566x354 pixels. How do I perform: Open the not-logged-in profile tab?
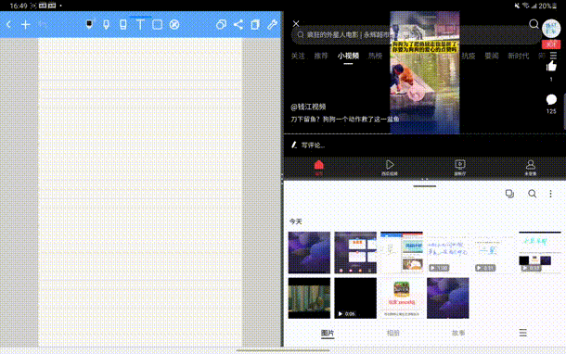tap(530, 168)
